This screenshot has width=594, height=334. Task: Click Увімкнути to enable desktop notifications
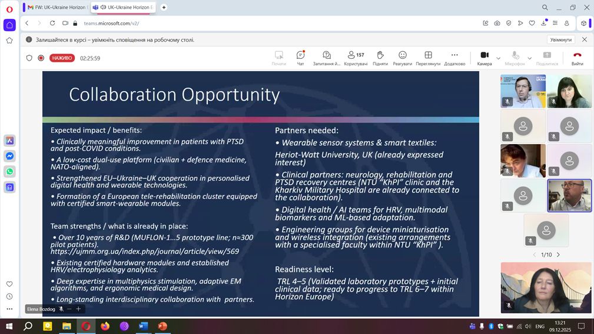(560, 39)
